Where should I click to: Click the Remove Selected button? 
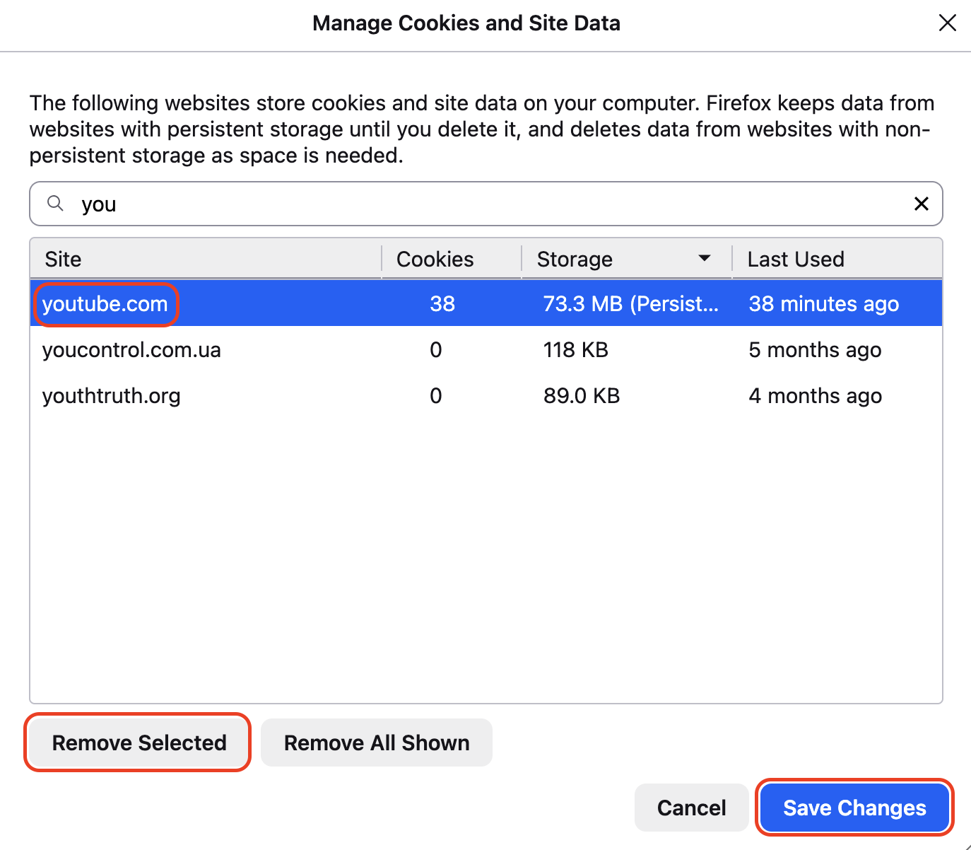click(x=138, y=743)
